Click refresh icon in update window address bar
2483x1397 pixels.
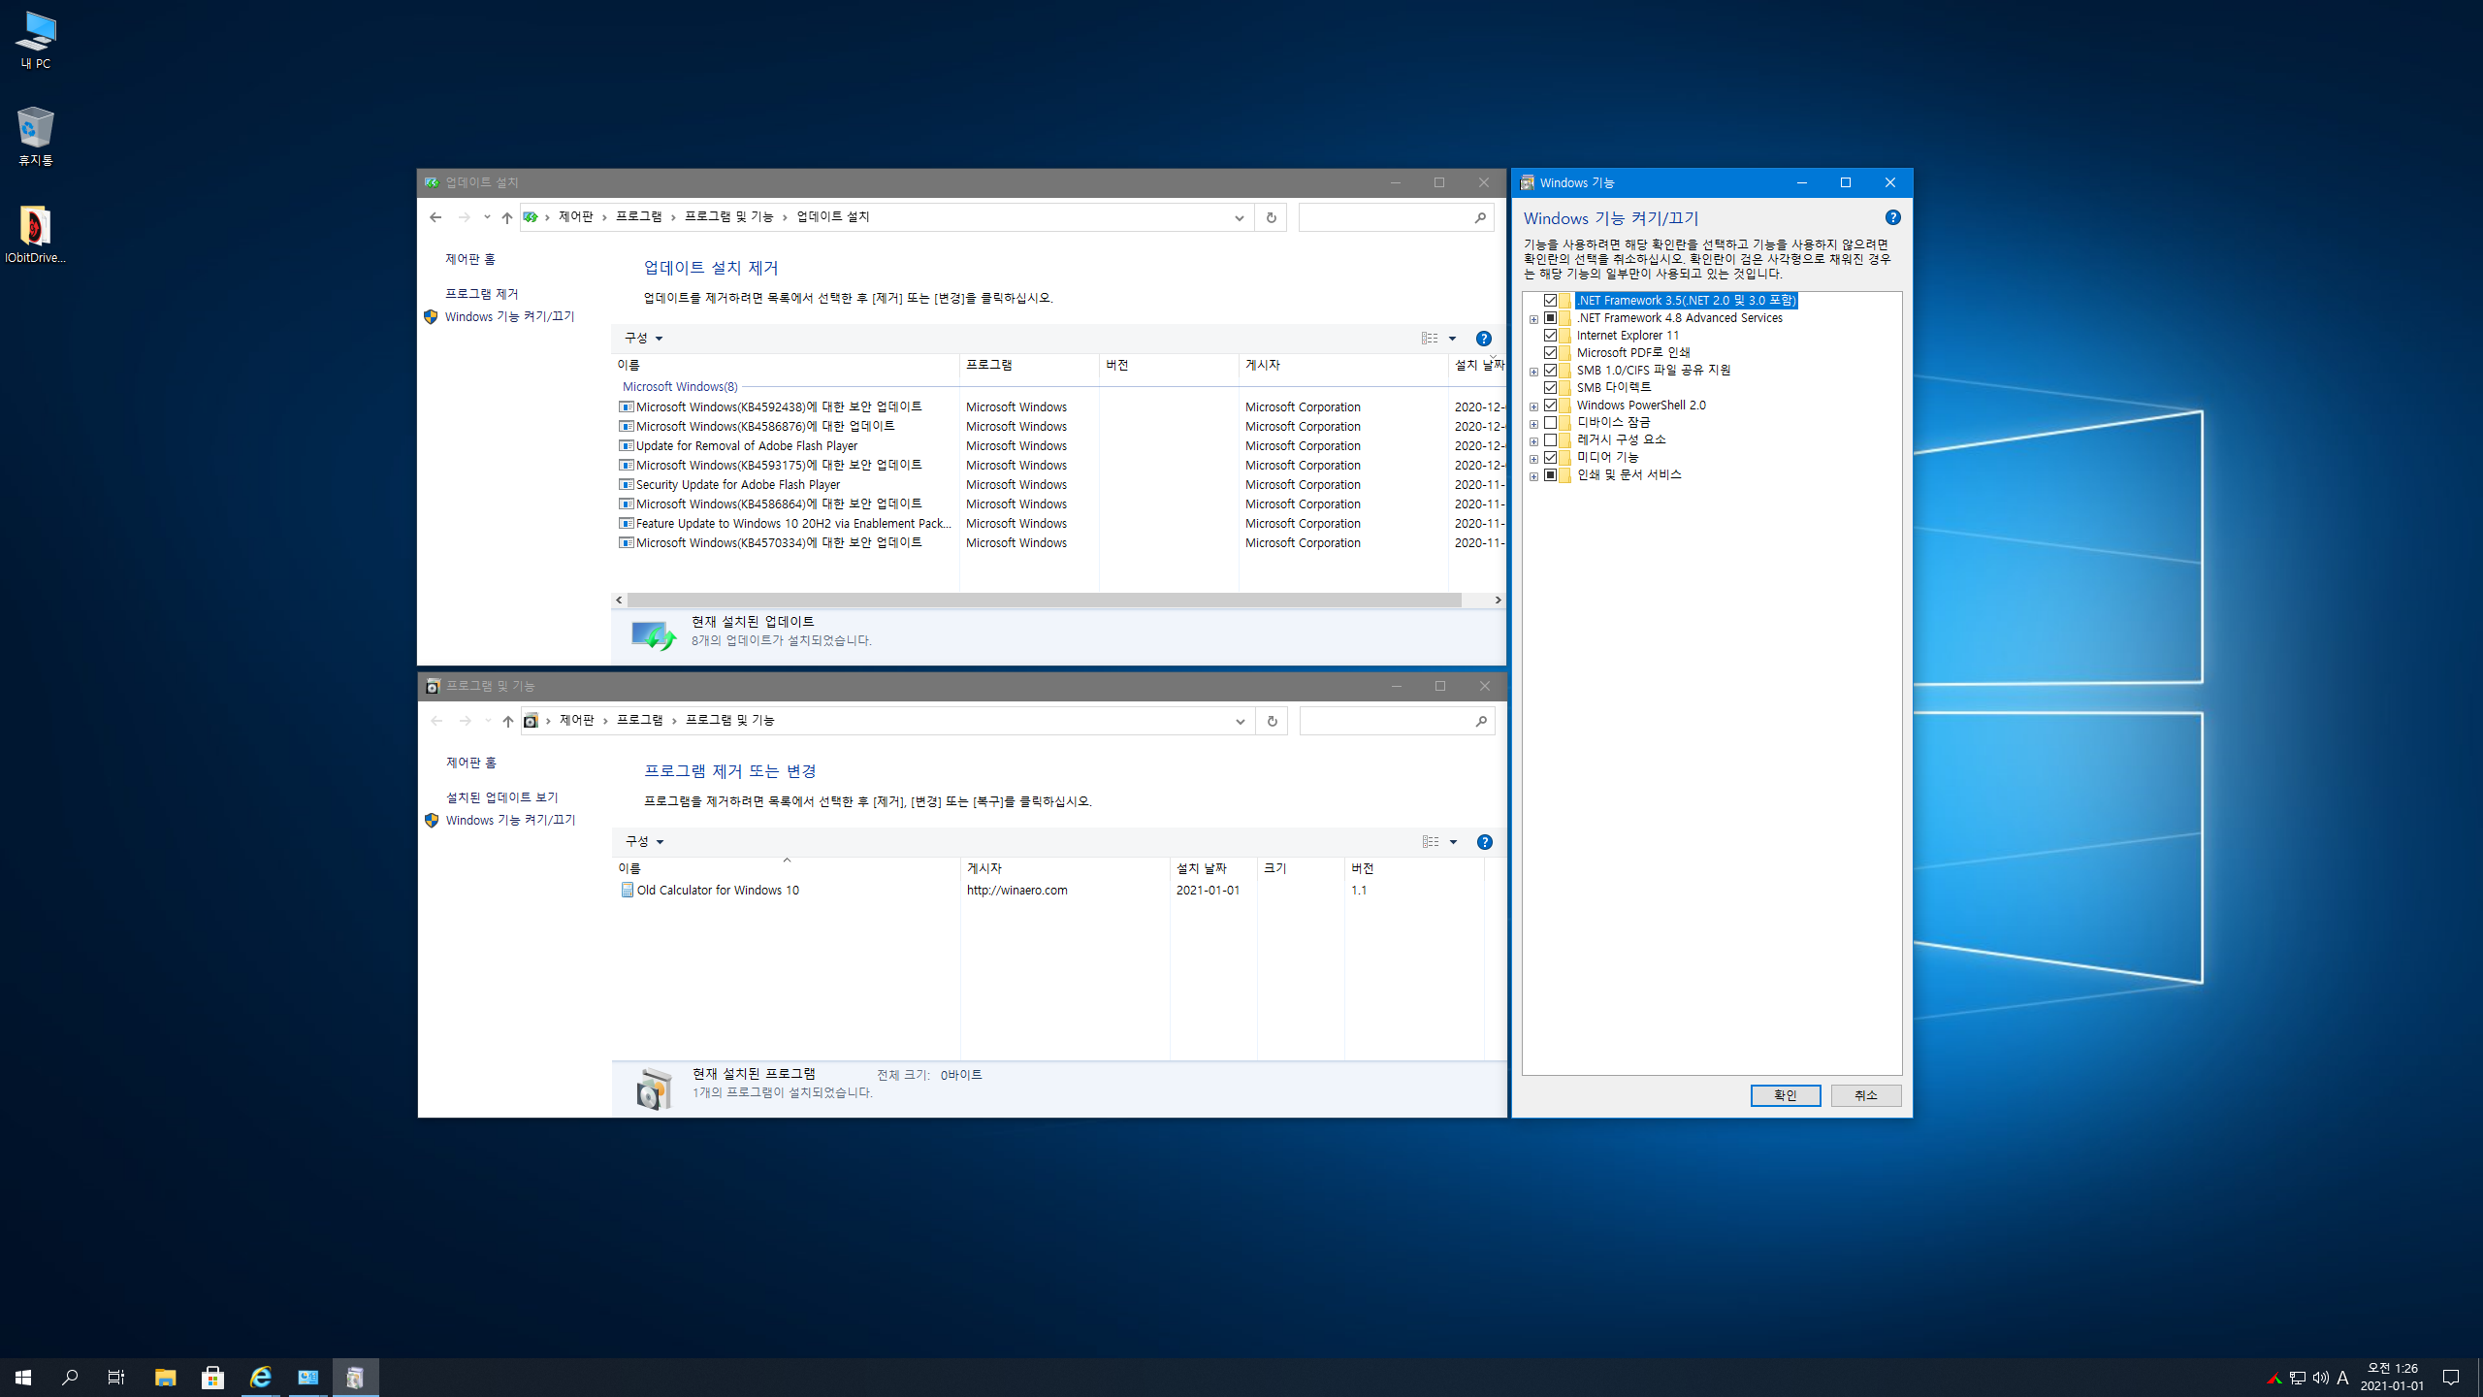point(1271,217)
